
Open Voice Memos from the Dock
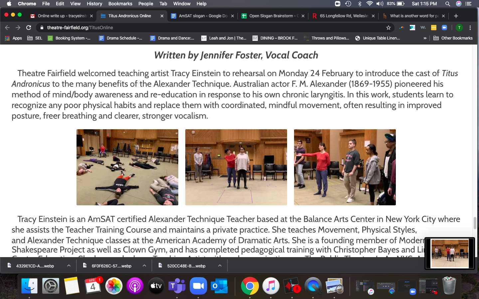(x=292, y=286)
